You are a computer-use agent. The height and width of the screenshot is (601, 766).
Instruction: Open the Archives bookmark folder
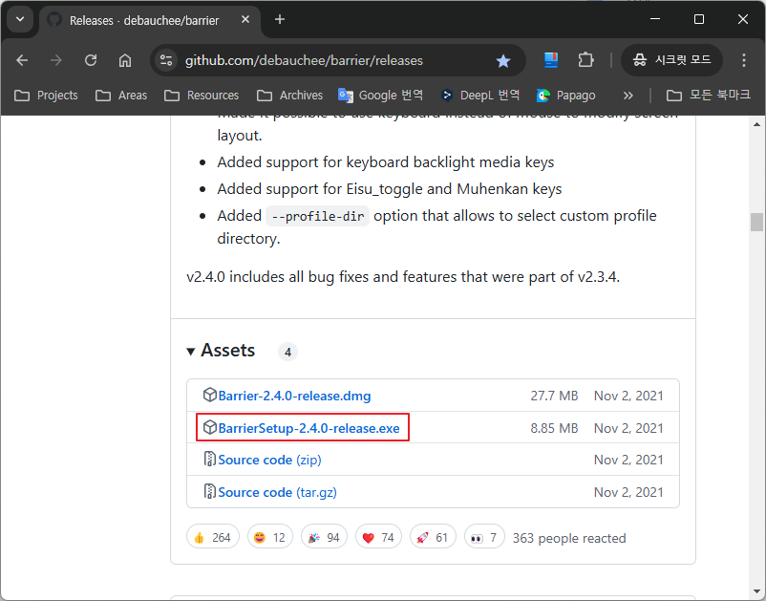tap(290, 96)
